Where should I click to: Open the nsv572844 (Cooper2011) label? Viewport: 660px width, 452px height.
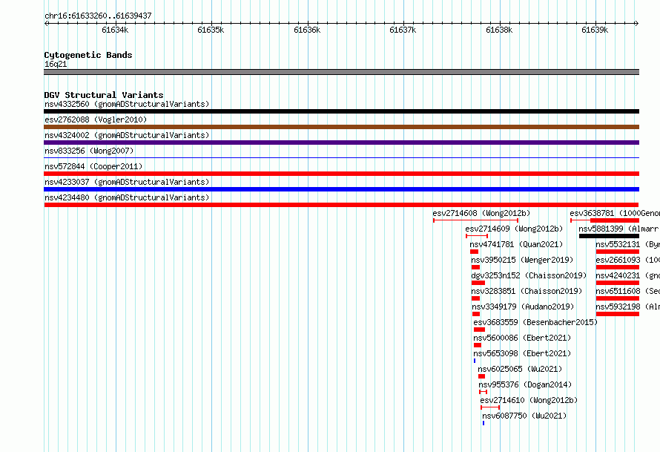click(93, 166)
